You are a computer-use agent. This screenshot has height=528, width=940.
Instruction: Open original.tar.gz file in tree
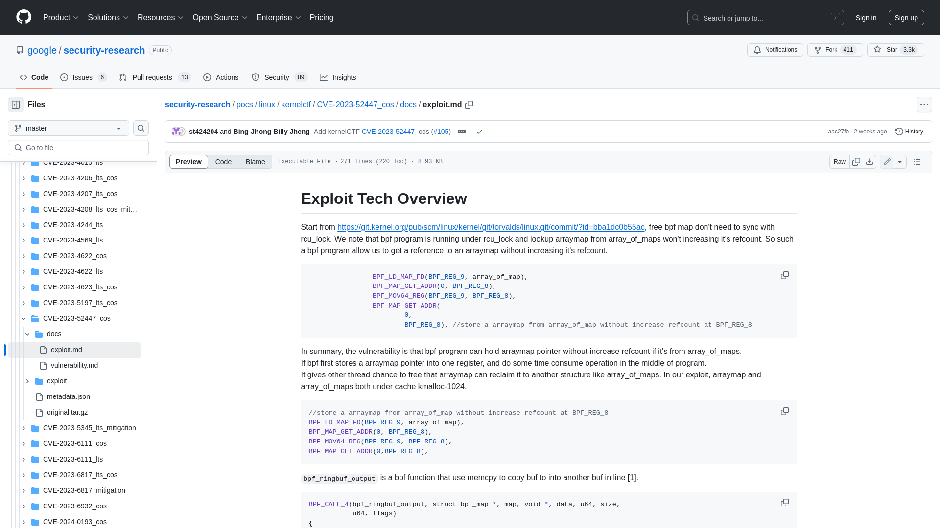(x=67, y=412)
